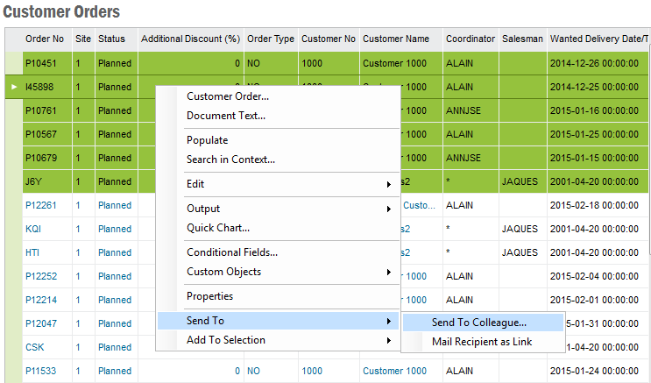
Task: Click the Salesman column header
Action: coord(521,39)
